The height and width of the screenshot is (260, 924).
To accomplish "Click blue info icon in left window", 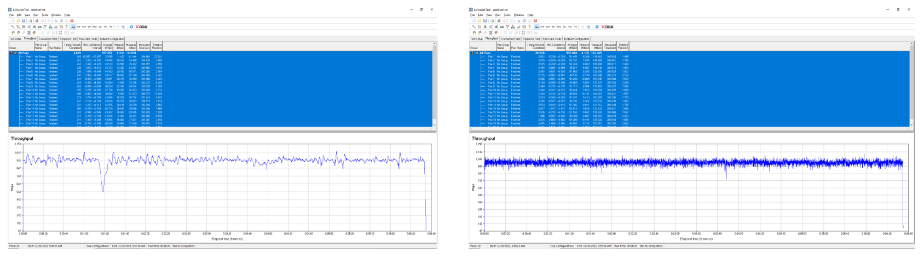I will pos(131,27).
